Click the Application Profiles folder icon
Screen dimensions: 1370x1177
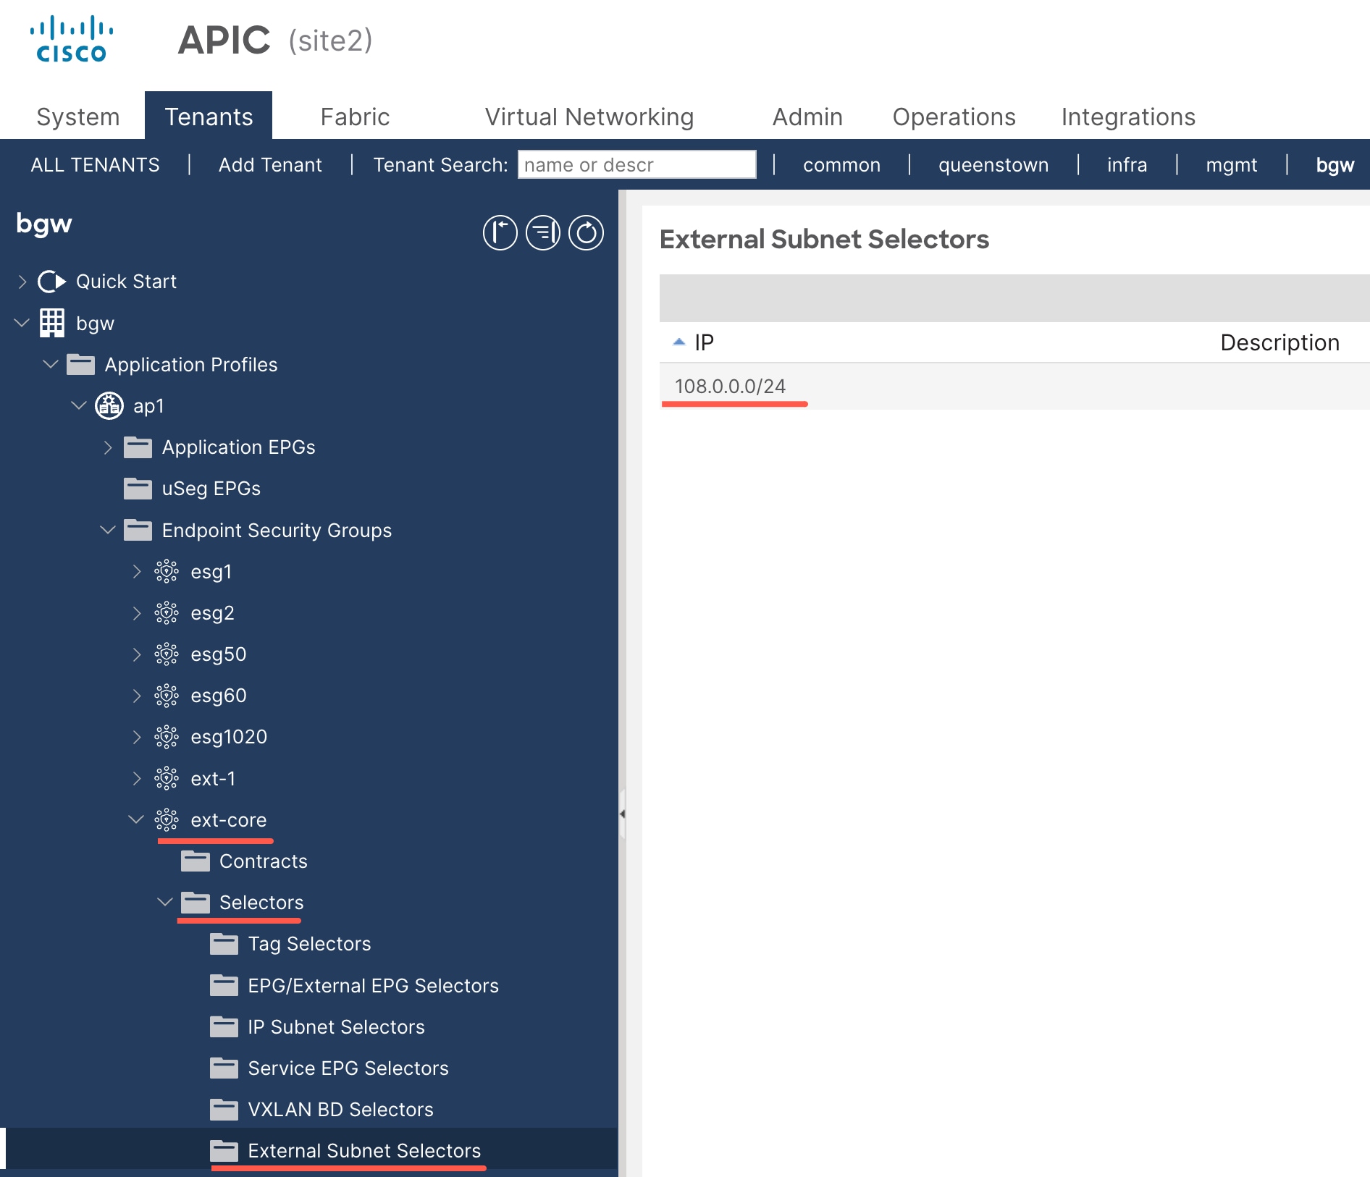tap(80, 364)
